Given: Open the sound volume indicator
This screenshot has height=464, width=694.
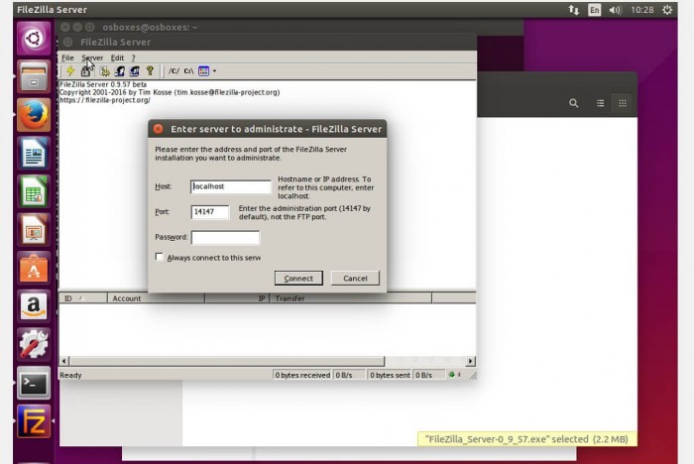Looking at the screenshot, I should pos(616,10).
